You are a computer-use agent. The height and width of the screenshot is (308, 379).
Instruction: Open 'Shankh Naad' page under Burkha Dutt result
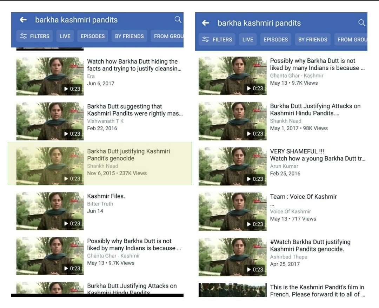tap(285, 121)
